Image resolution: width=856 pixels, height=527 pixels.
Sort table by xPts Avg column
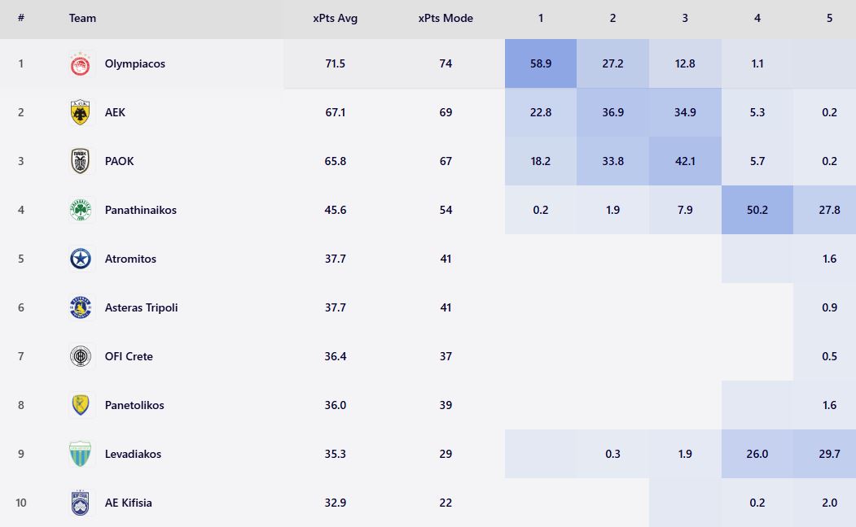(335, 18)
